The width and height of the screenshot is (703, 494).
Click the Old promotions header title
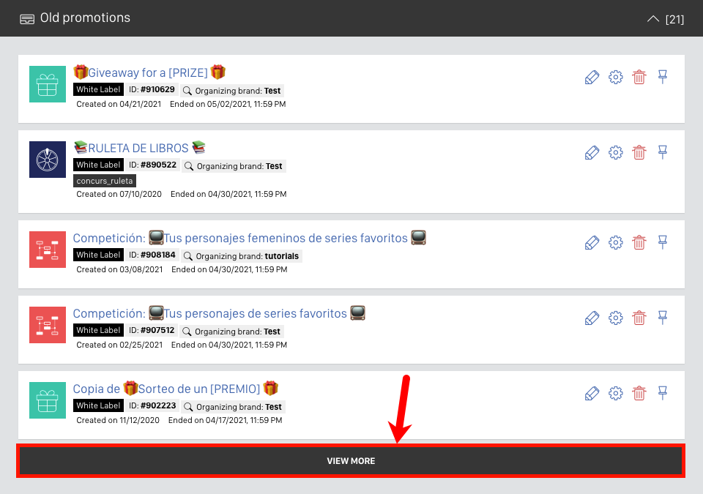(x=85, y=18)
